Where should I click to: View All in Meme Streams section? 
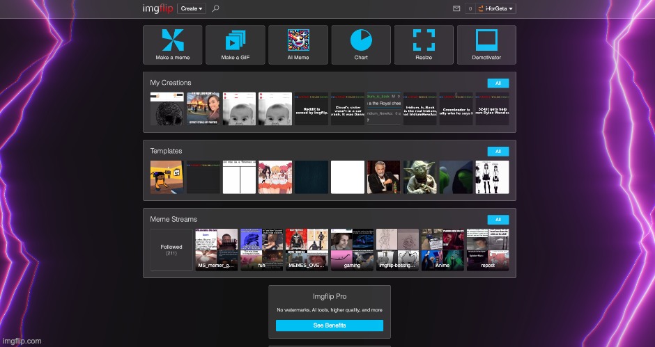[498, 219]
